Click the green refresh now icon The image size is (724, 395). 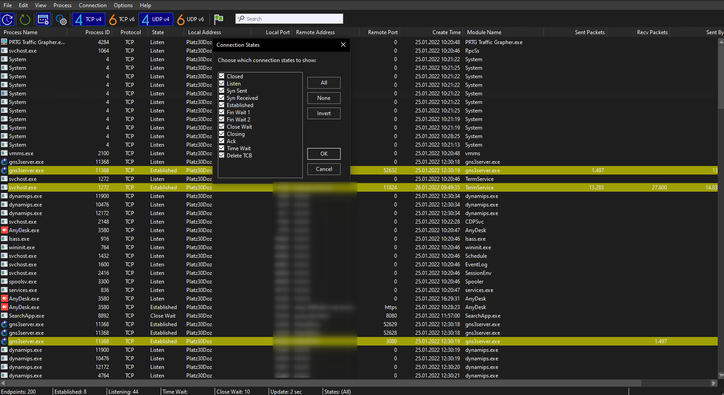click(x=25, y=19)
